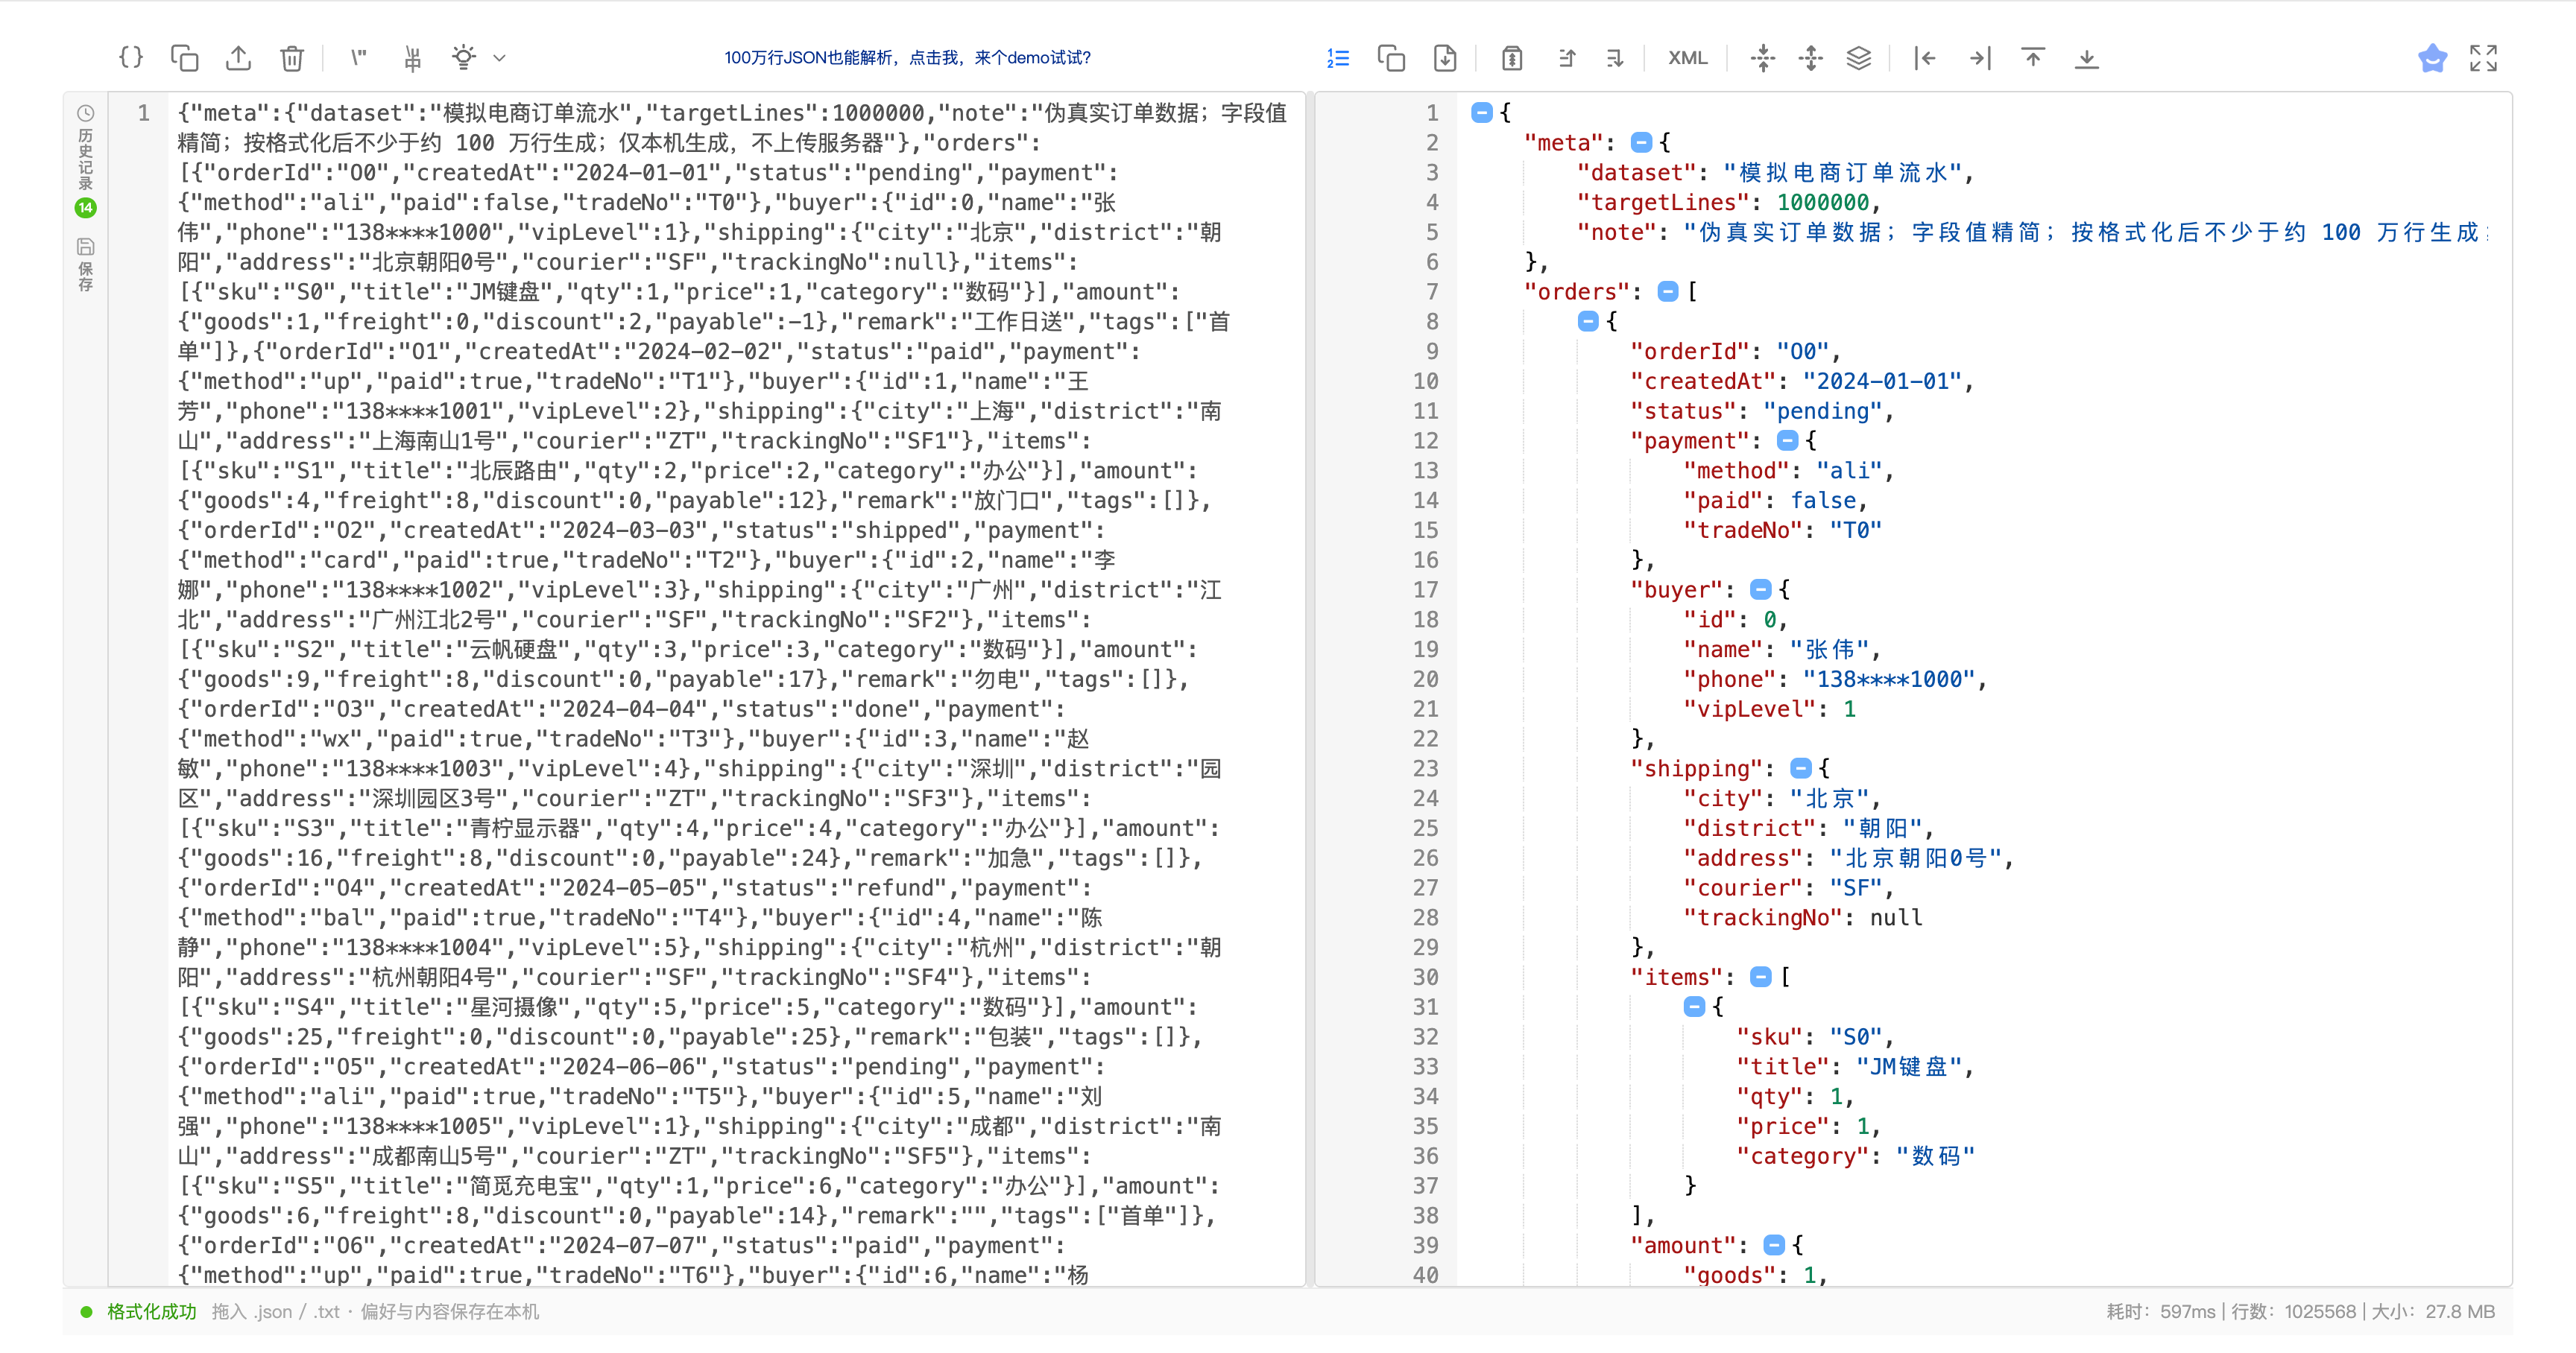Expand all nodes with the expand icon
Viewport: 2576px width, 1353px height.
tap(1811, 58)
